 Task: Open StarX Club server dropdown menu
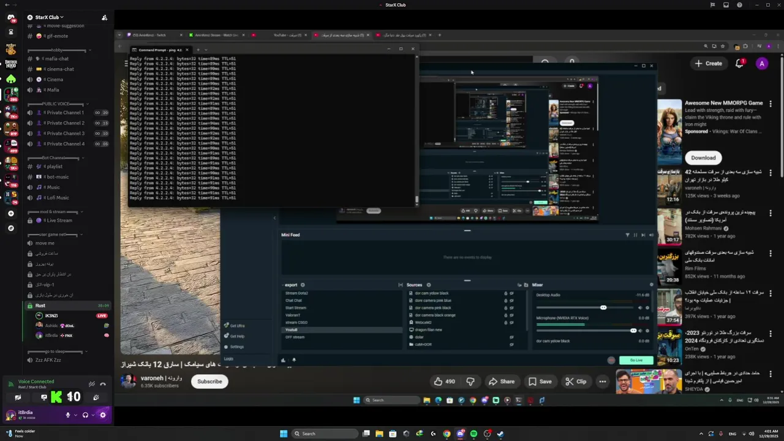tap(49, 17)
